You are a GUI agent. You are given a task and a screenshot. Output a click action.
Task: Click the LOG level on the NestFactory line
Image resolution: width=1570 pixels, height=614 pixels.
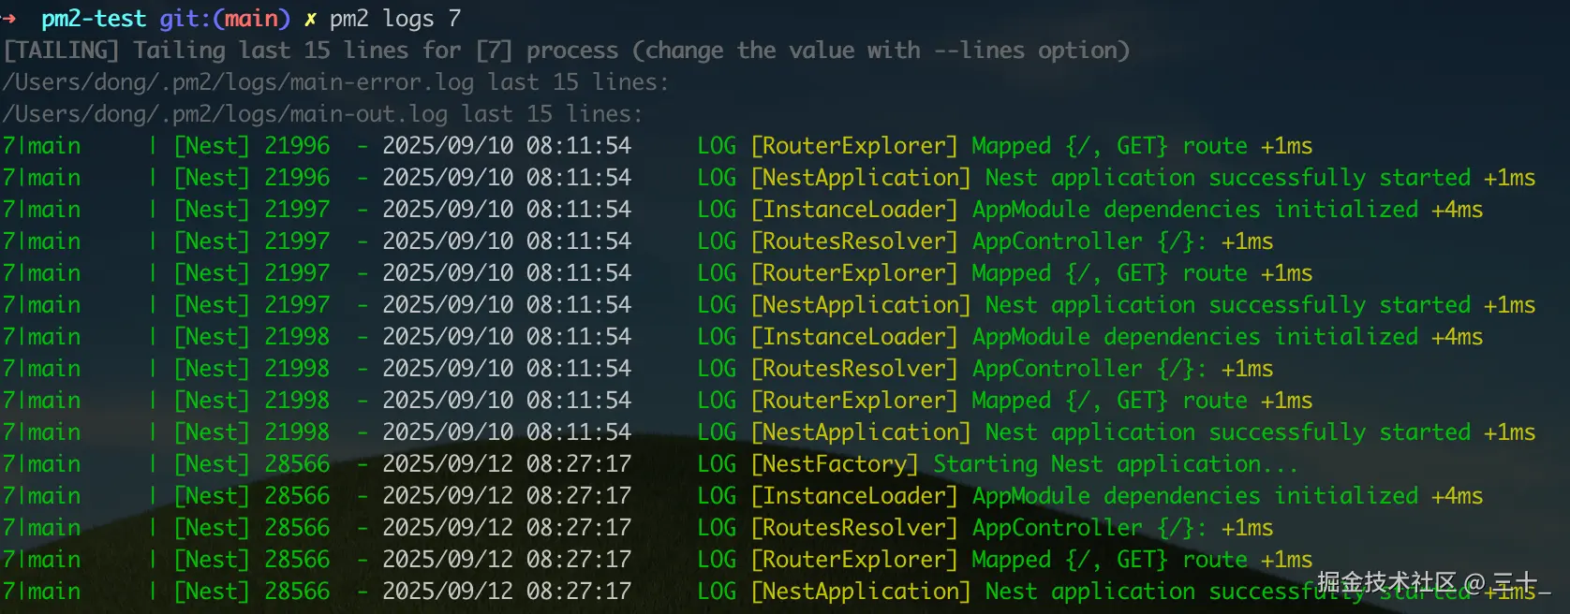pyautogui.click(x=717, y=464)
